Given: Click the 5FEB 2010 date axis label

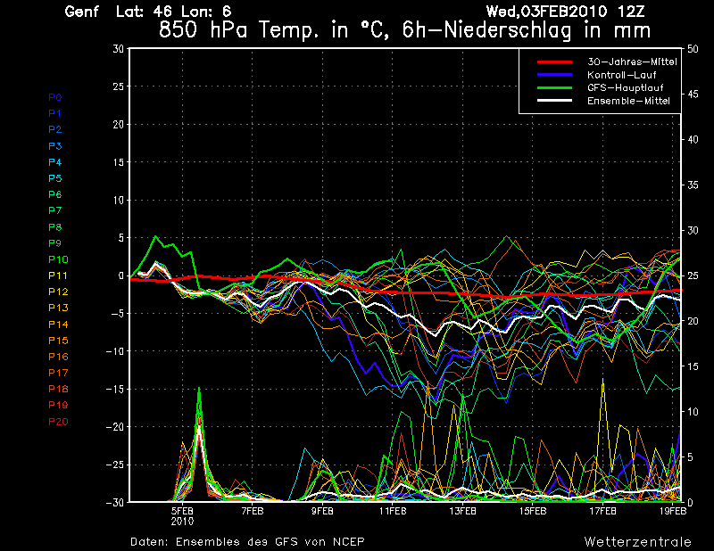Looking at the screenshot, I should 182,515.
